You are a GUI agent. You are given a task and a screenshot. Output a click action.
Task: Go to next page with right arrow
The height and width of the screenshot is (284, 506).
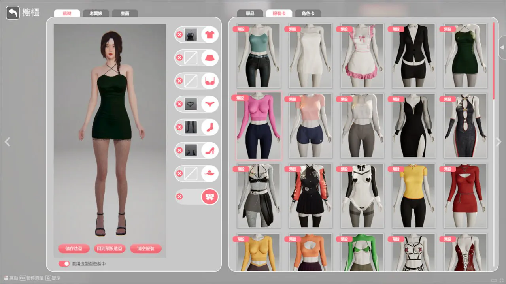pyautogui.click(x=499, y=142)
